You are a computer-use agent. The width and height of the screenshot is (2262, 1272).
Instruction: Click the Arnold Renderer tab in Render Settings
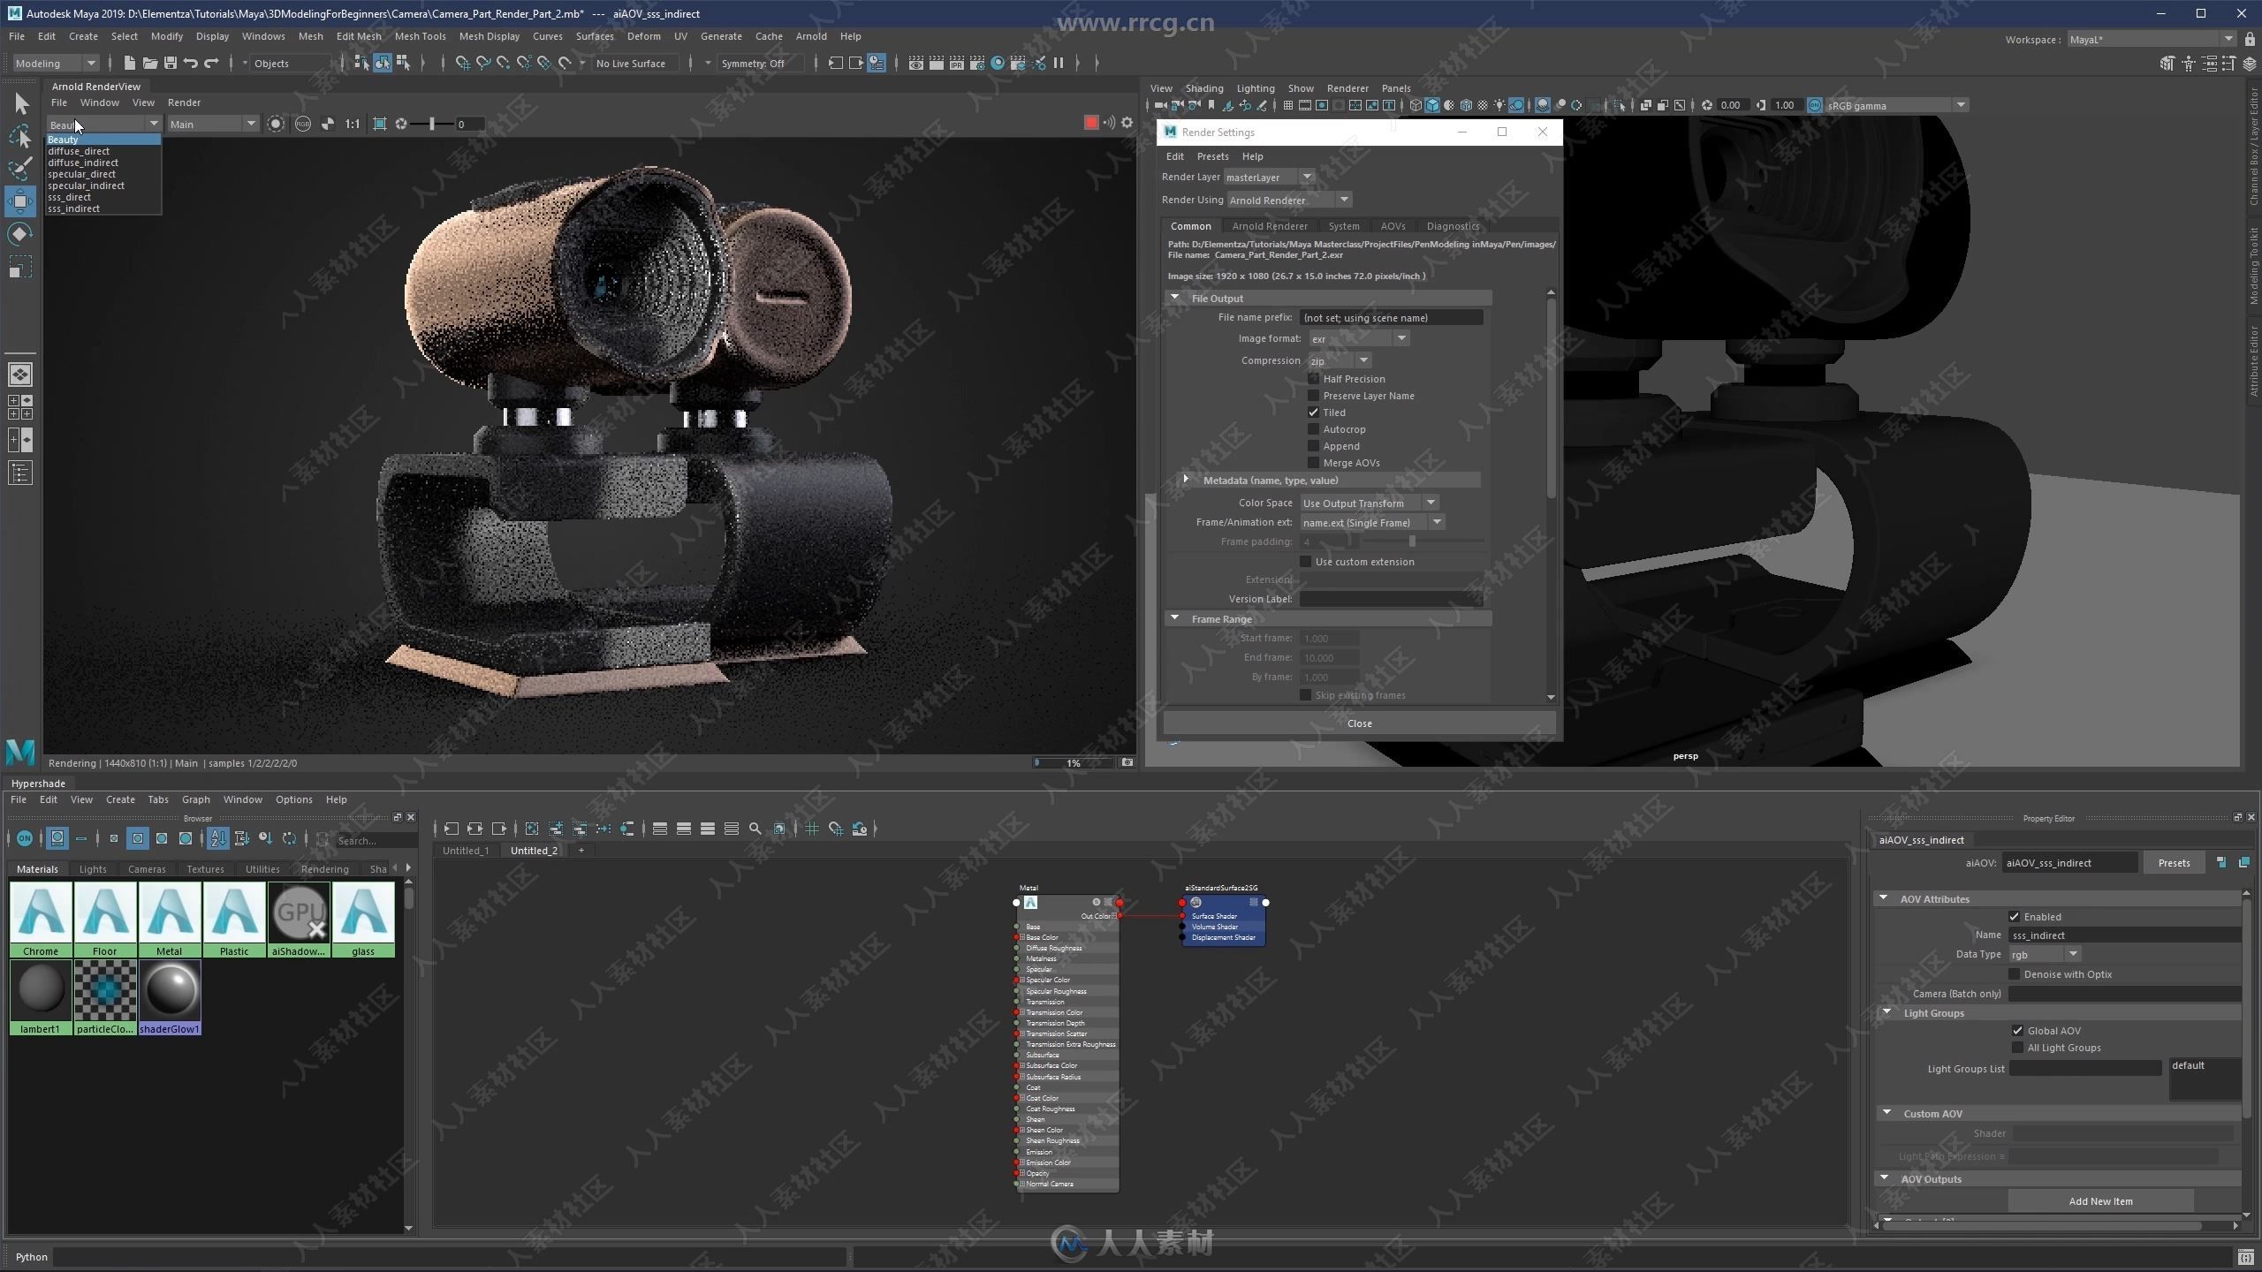click(1269, 225)
